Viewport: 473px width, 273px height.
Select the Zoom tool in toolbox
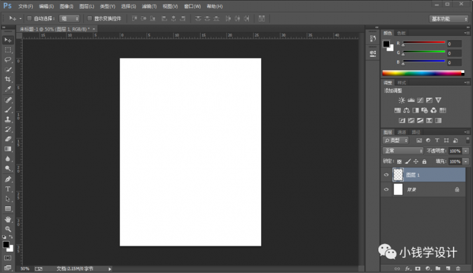tap(8, 229)
